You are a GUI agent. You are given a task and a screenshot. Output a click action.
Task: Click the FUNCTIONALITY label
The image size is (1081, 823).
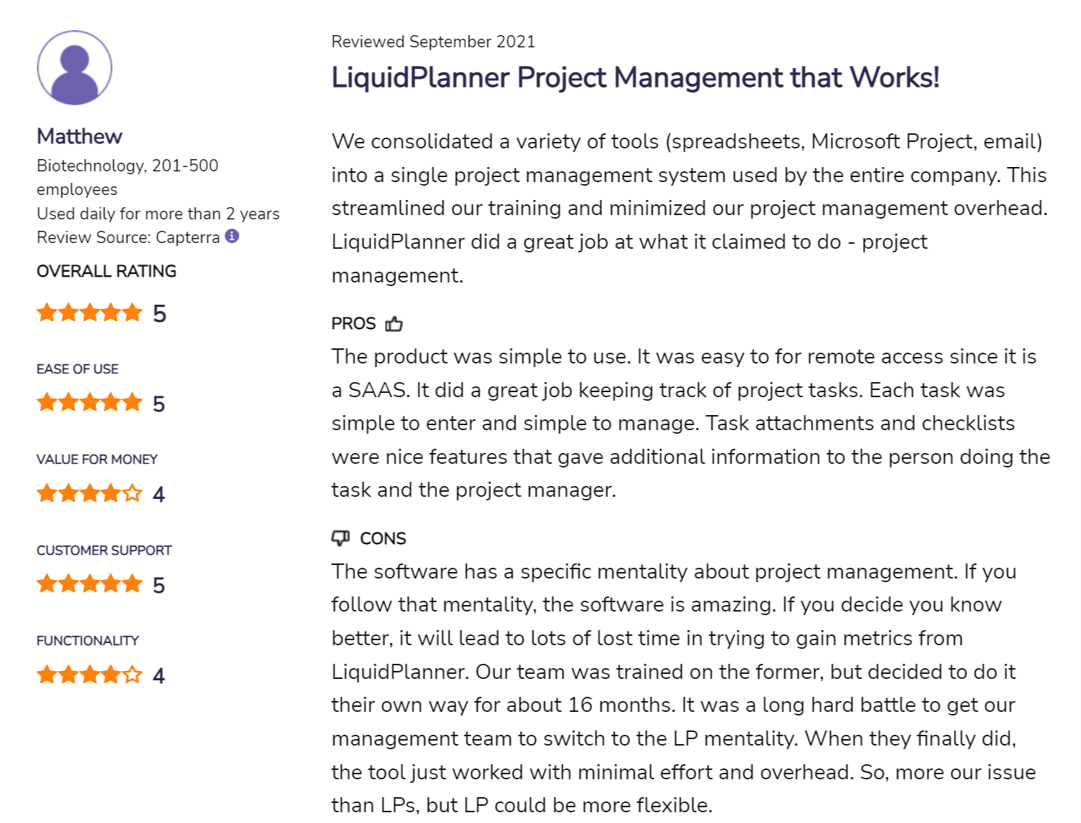tap(87, 640)
